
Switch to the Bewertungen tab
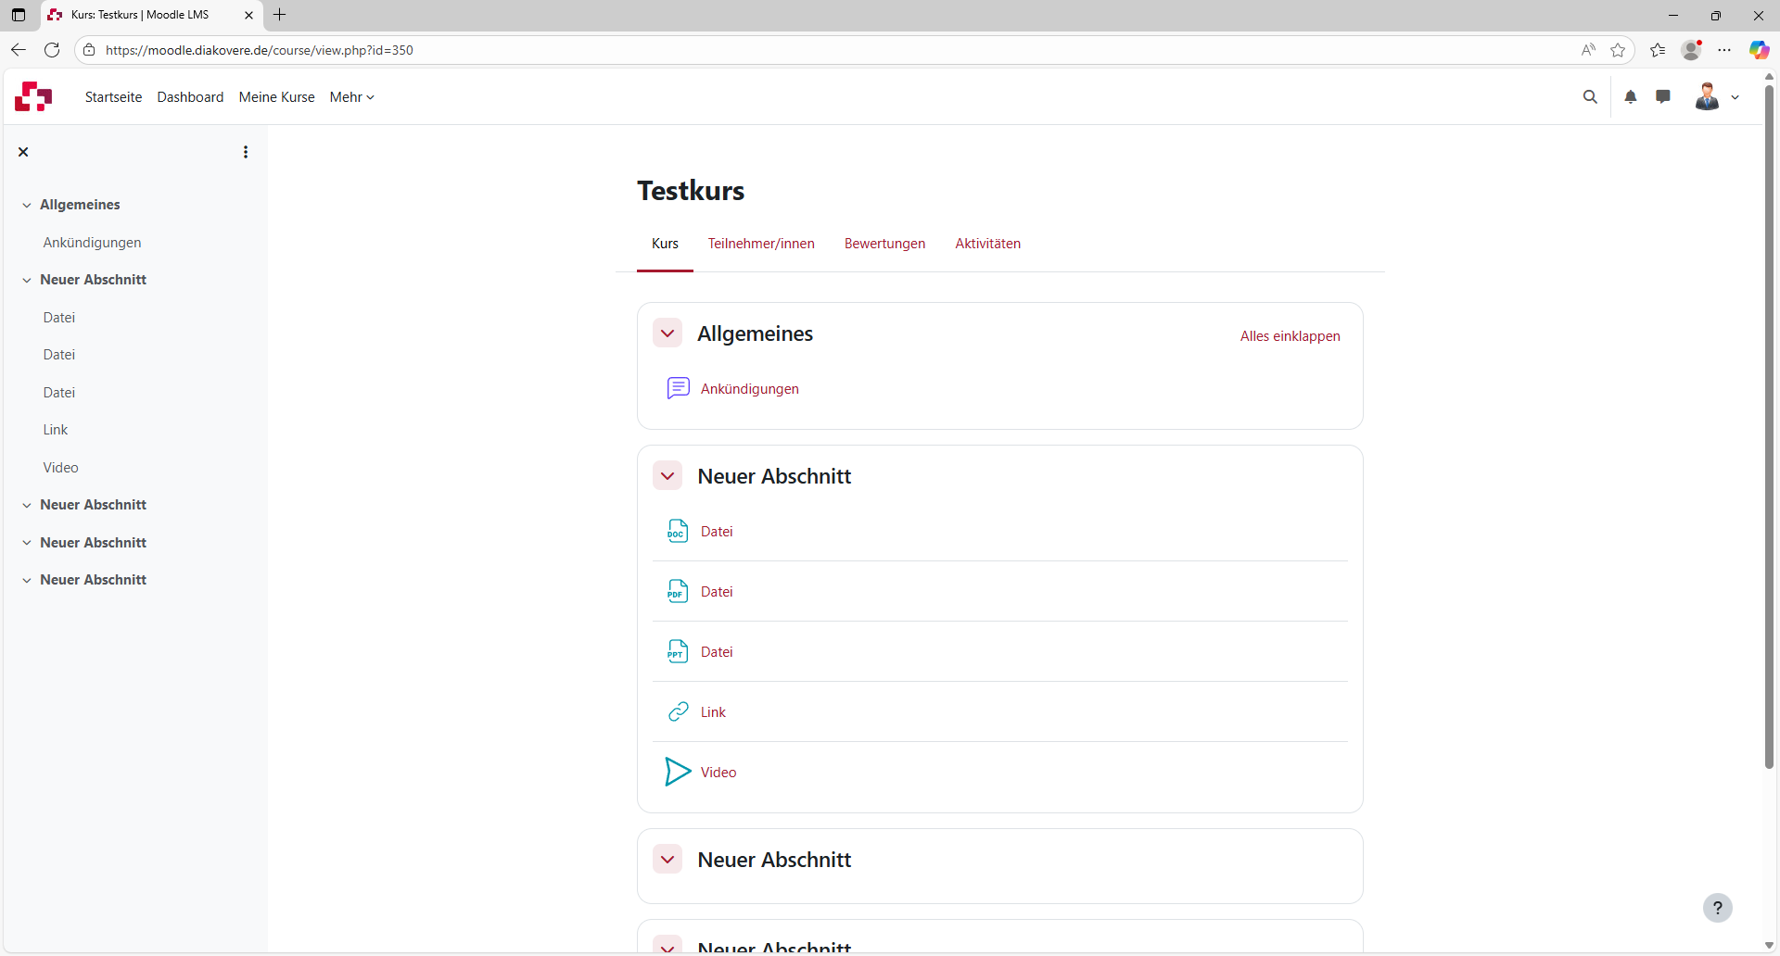884,244
